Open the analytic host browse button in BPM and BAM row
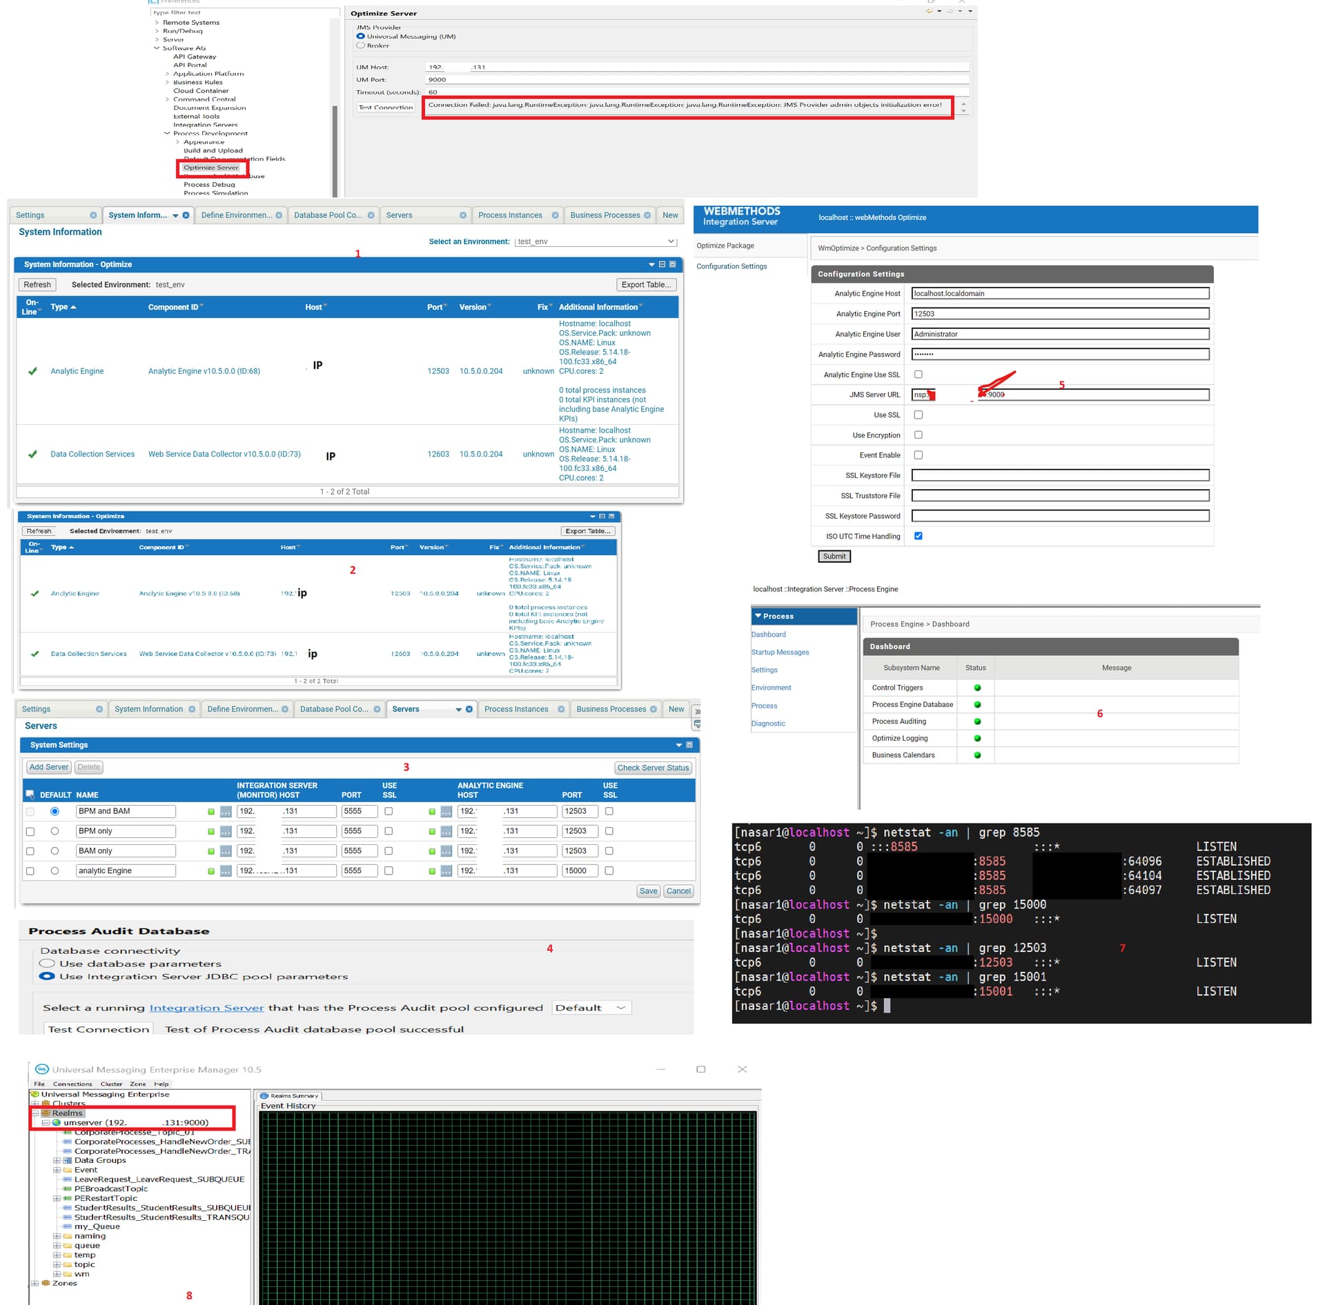Viewport: 1325px width, 1305px height. point(446,812)
